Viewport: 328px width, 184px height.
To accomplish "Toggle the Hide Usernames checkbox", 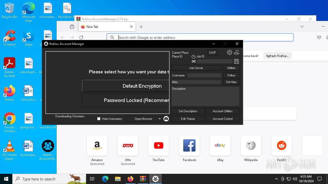I will [99, 119].
